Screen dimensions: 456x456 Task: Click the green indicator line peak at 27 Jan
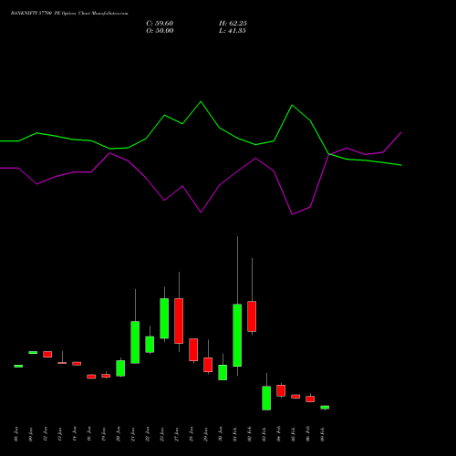[x=201, y=101]
